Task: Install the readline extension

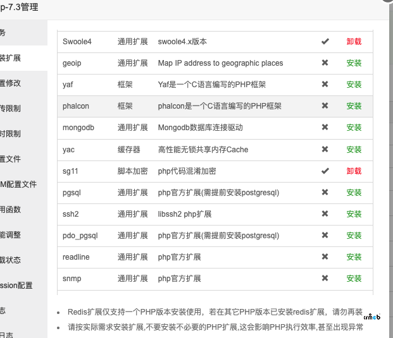Action: pyautogui.click(x=354, y=257)
